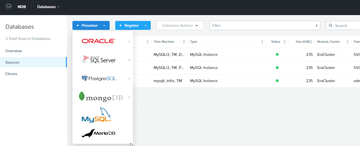The image size is (360, 146).
Task: Click the search magnifier icon
Action: [331, 26]
